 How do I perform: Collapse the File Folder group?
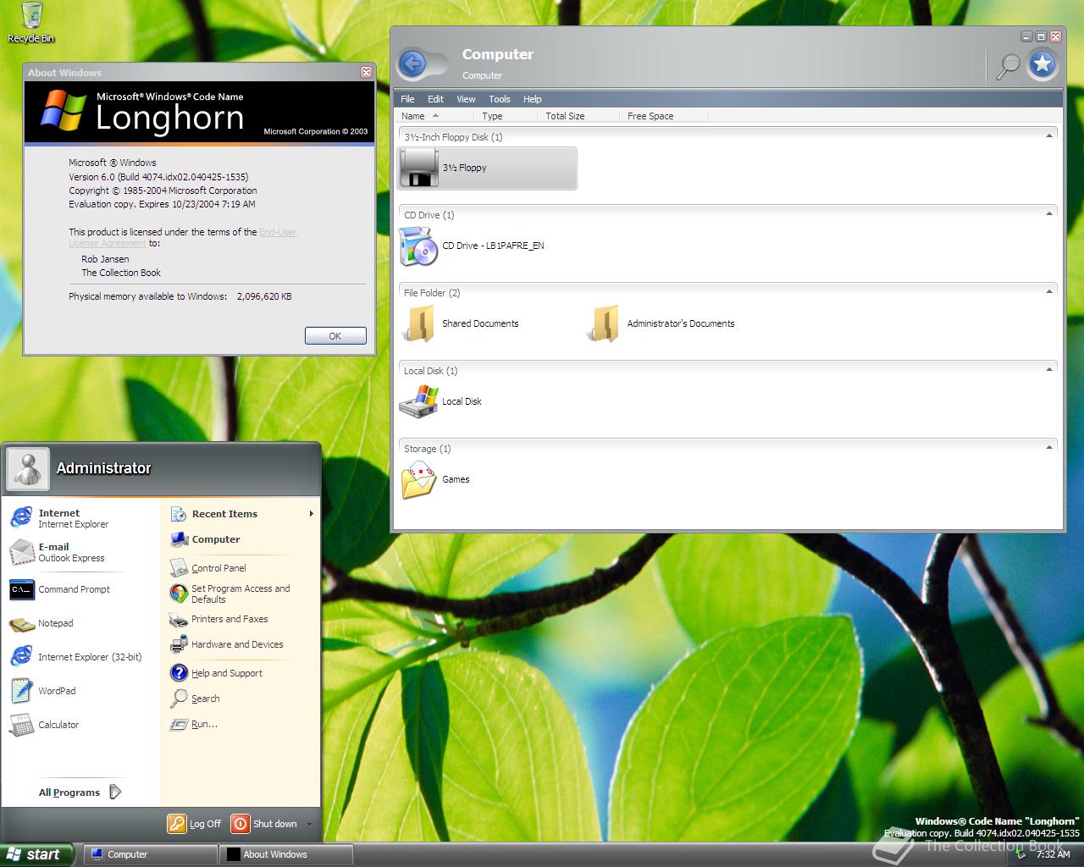click(x=1049, y=292)
